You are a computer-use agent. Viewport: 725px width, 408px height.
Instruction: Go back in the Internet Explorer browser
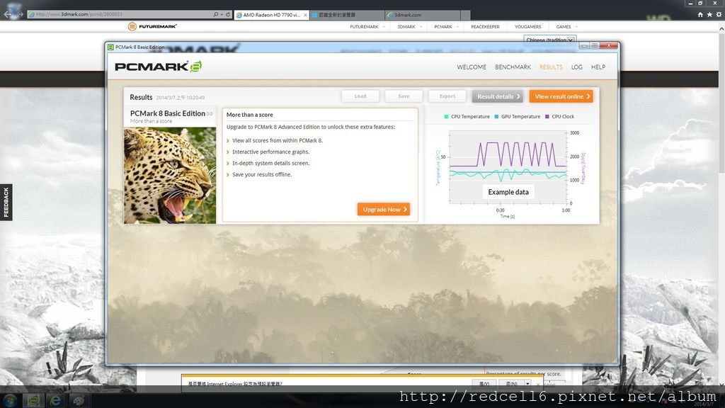point(8,14)
